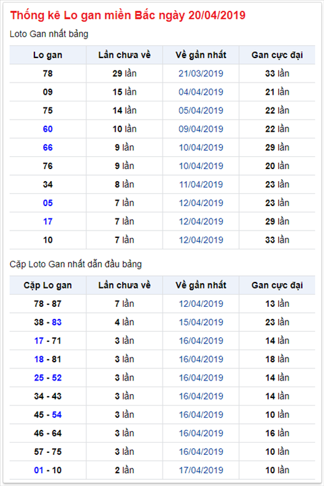Open number 25 in pair 25 - 52
This screenshot has height=486, width=324.
coord(39,378)
